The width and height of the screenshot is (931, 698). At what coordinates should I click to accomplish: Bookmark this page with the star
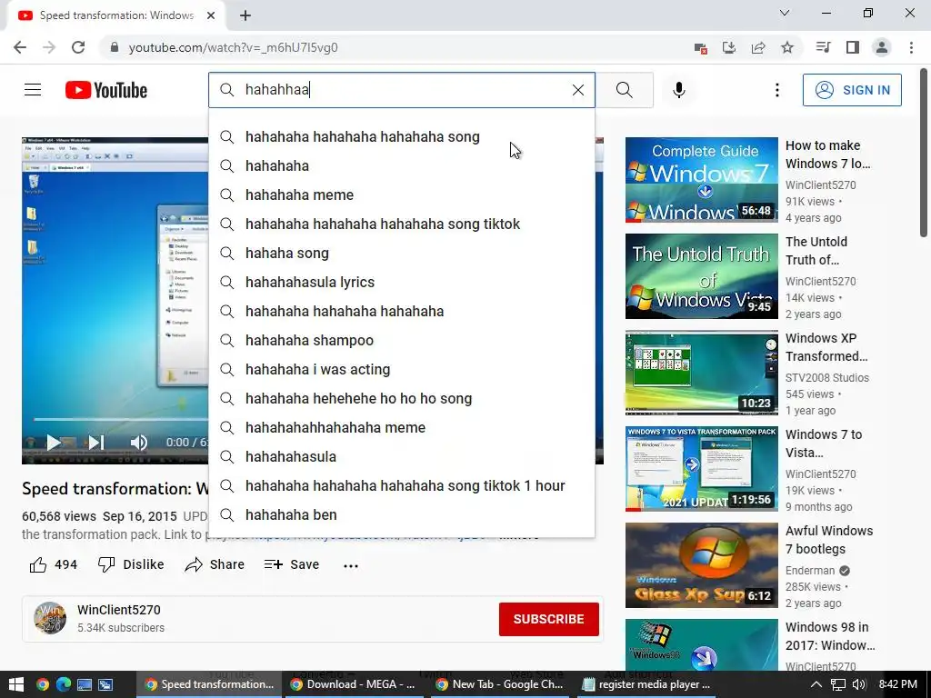click(787, 47)
